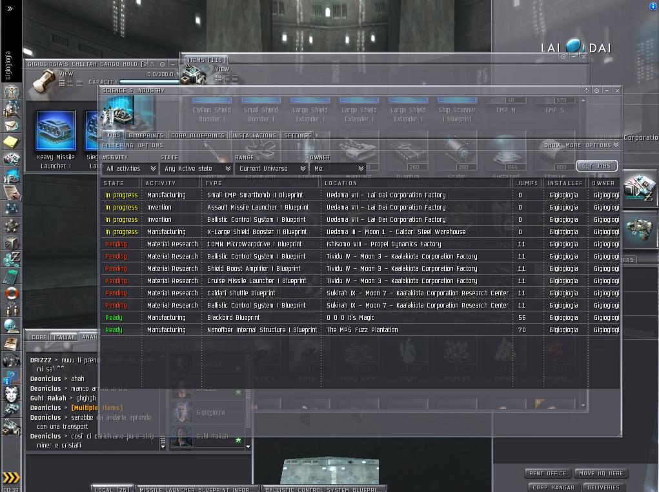Image resolution: width=659 pixels, height=492 pixels.
Task: Select the Caldari Shuttle Blueprint job row
Action: pyautogui.click(x=360, y=293)
